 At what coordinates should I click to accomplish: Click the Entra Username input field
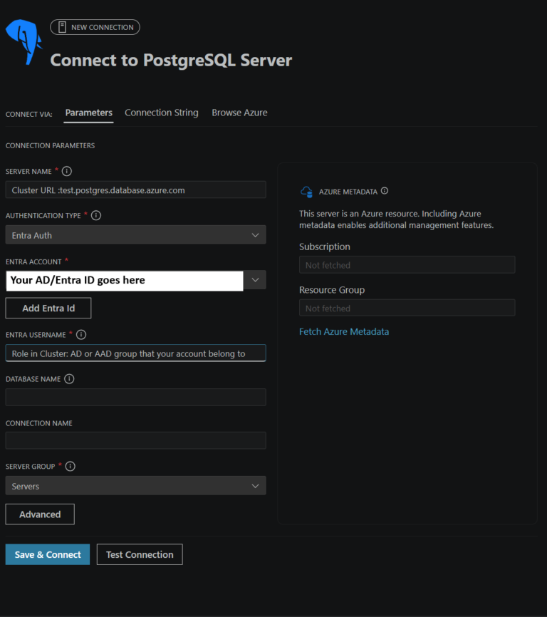135,353
